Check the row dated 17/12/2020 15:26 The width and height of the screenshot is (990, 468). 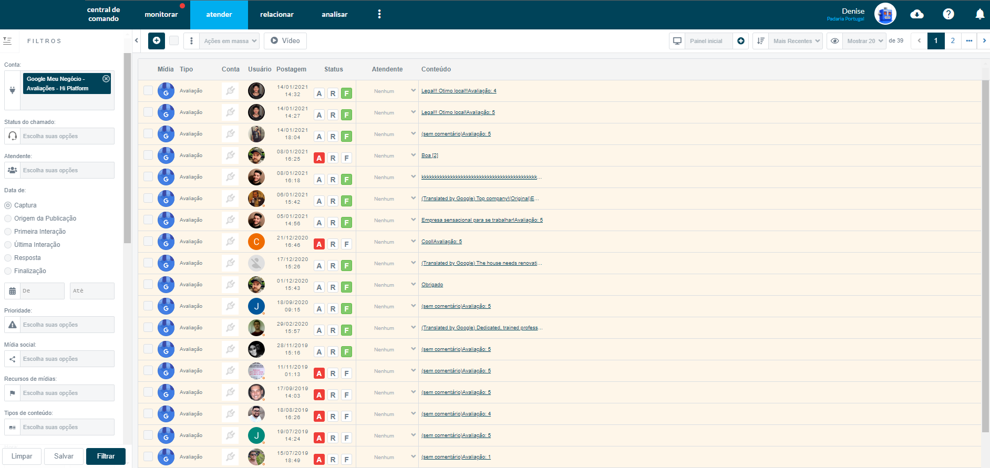[x=148, y=263]
